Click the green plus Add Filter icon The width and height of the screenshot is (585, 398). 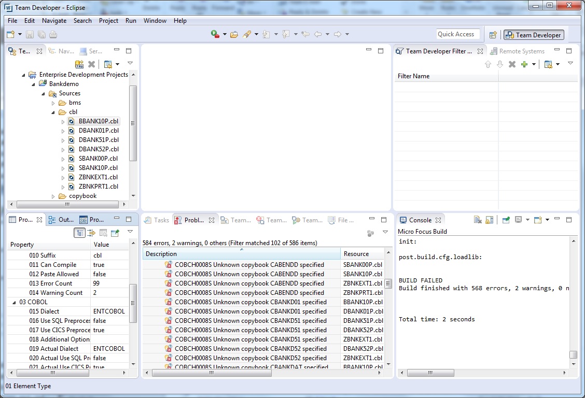[524, 64]
